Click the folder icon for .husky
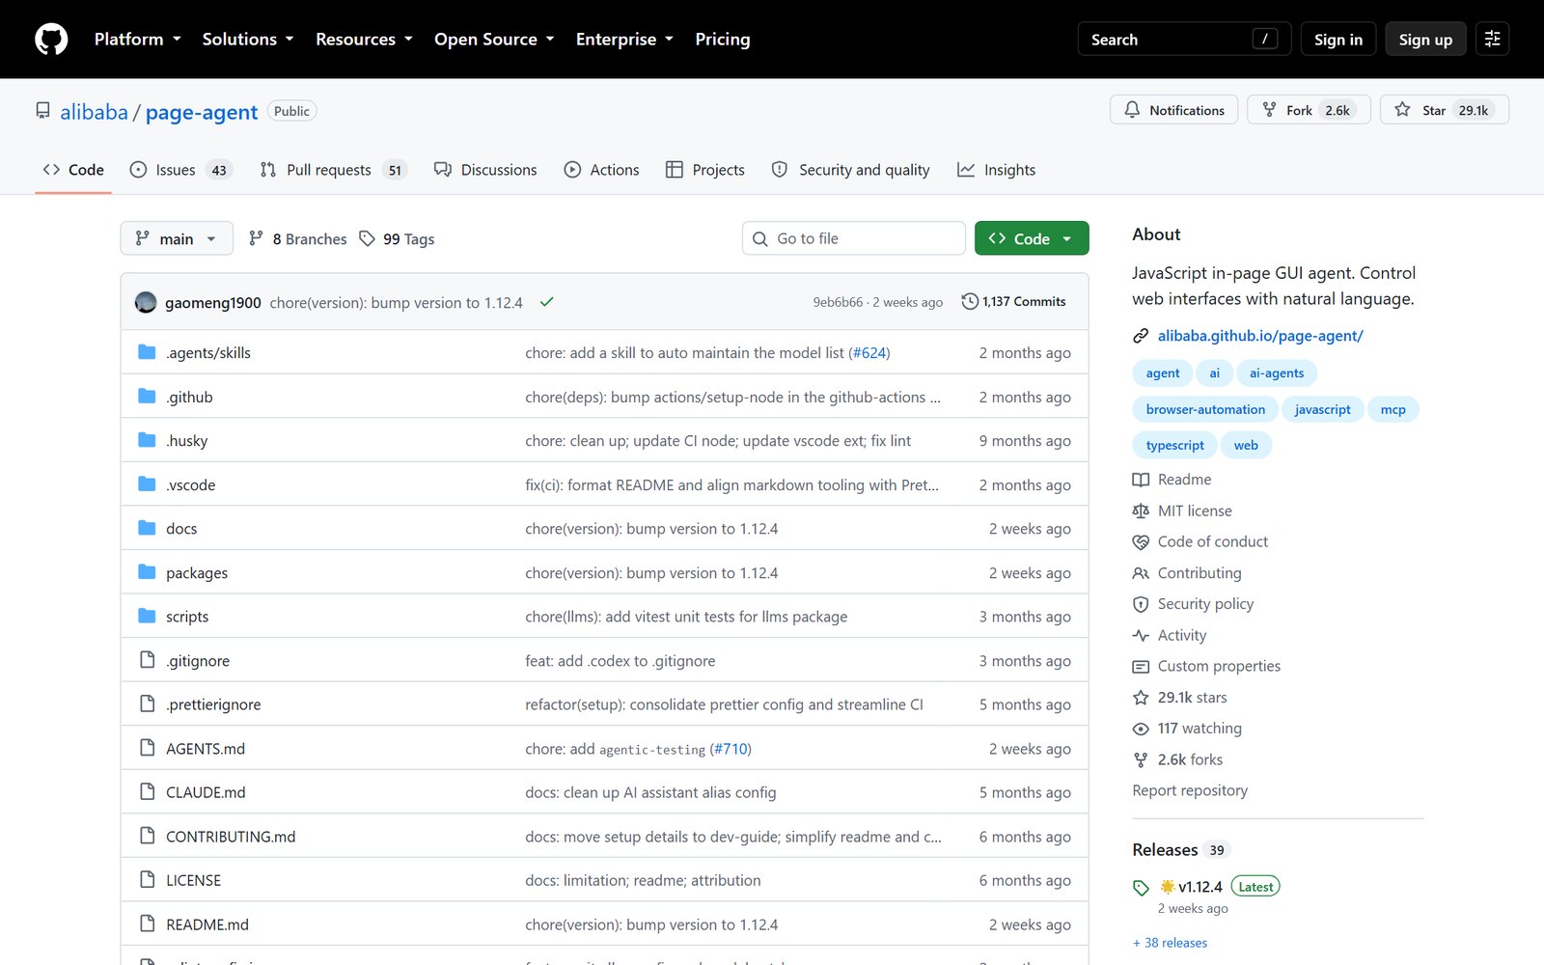 click(147, 440)
